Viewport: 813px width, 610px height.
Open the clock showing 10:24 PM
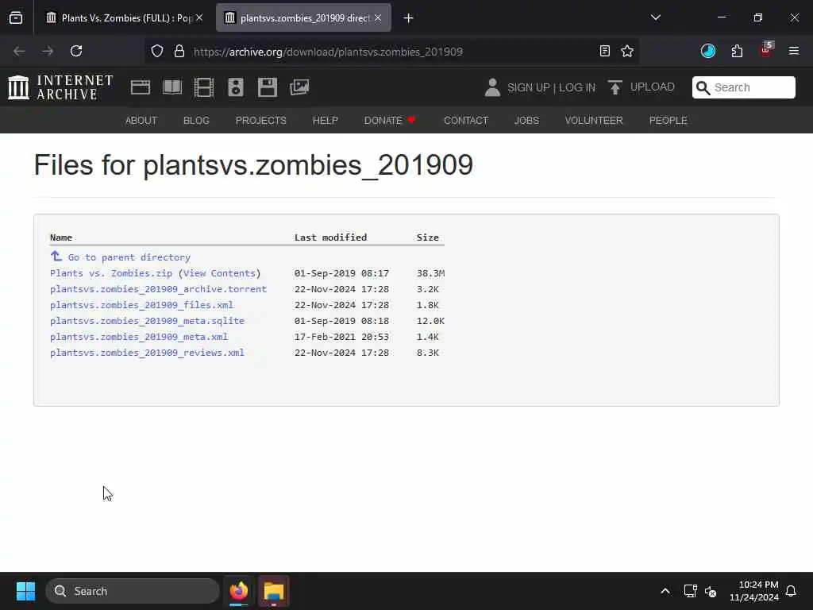coord(754,591)
